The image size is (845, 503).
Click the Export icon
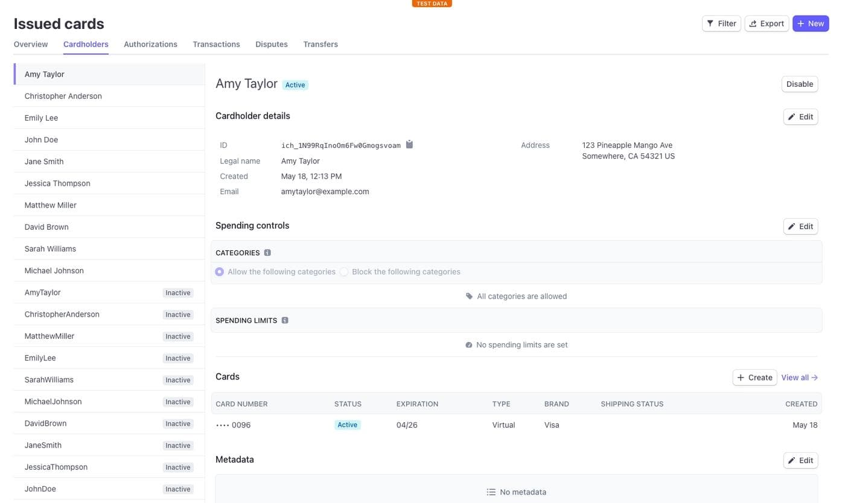coord(753,23)
